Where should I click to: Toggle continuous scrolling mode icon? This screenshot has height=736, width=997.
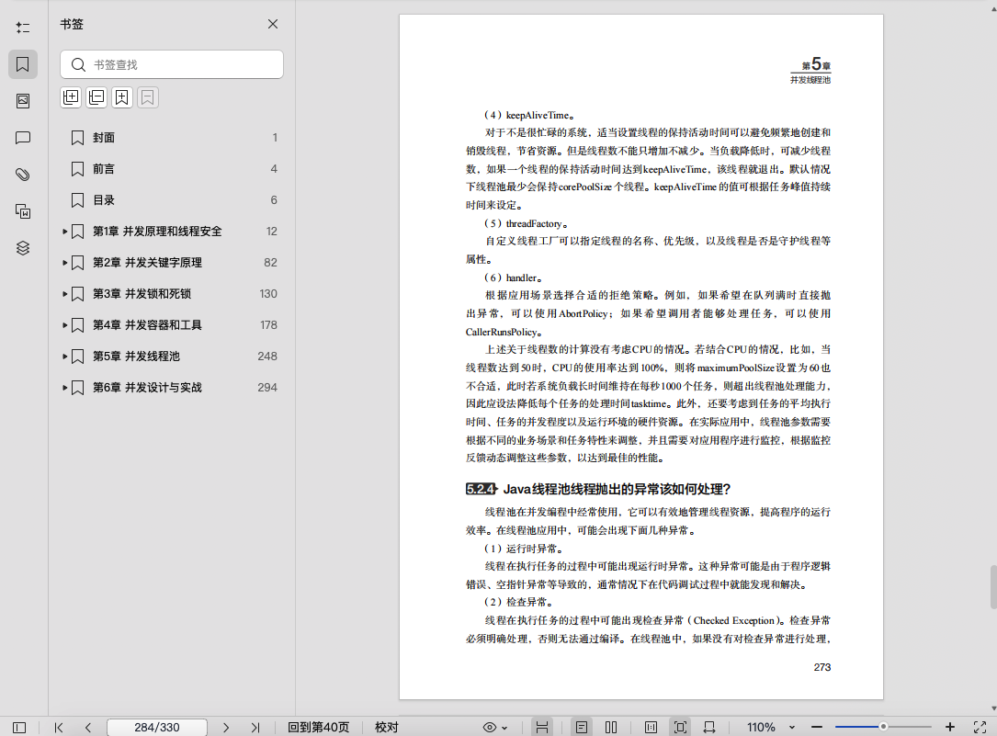542,727
